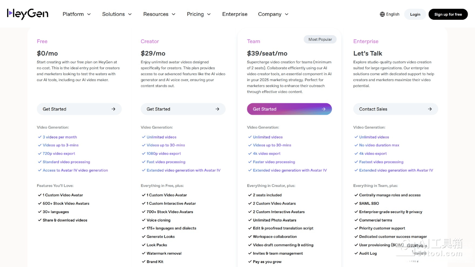Click checkmark icon beside "3 videos per month"
Image resolution: width=475 pixels, height=267 pixels.
coord(40,137)
